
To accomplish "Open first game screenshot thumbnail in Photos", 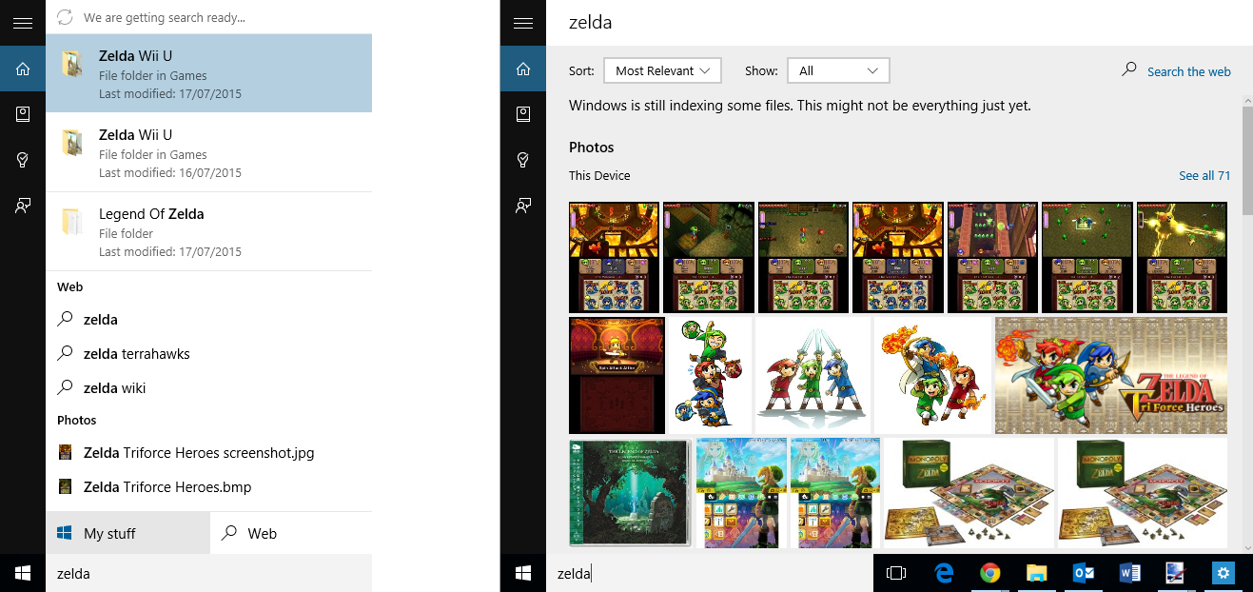I will (614, 257).
